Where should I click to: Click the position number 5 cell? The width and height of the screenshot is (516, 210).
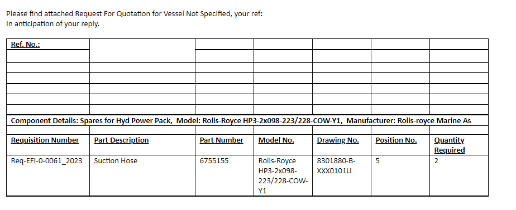point(400,175)
